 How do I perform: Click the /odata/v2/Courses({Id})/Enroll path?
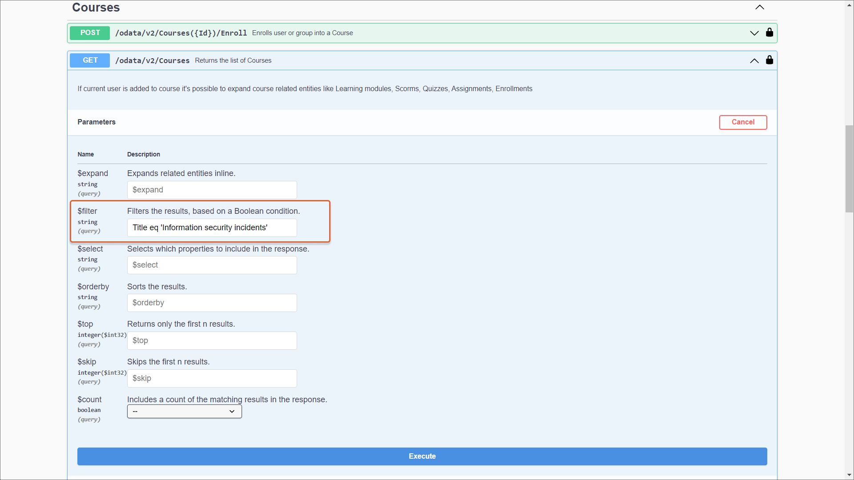181,33
